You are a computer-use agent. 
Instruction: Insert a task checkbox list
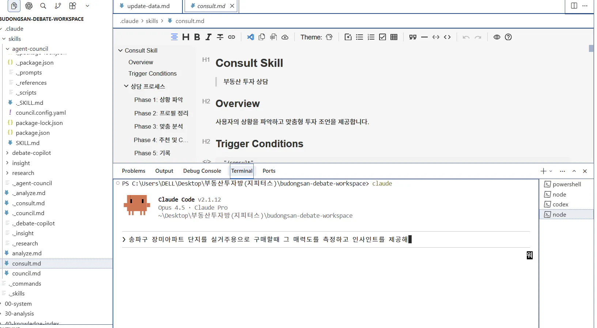click(x=382, y=37)
